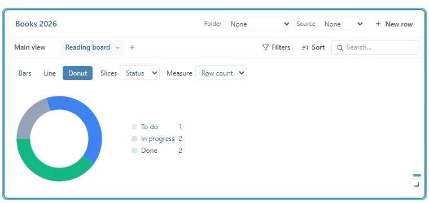Open the Folder dropdown

click(x=258, y=24)
